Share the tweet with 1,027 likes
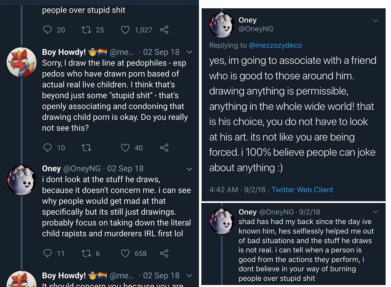The height and width of the screenshot is (287, 391). click(164, 30)
